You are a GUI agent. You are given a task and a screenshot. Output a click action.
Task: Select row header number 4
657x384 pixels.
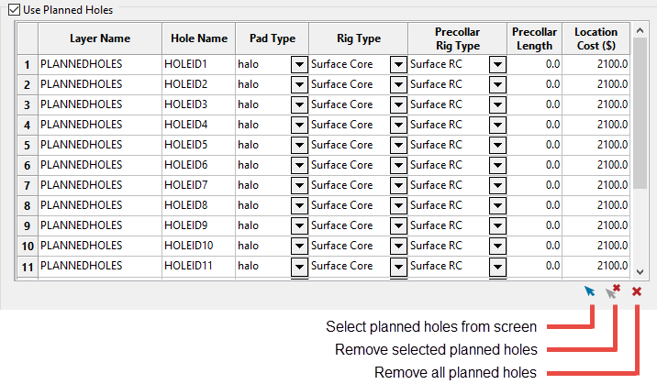28,125
